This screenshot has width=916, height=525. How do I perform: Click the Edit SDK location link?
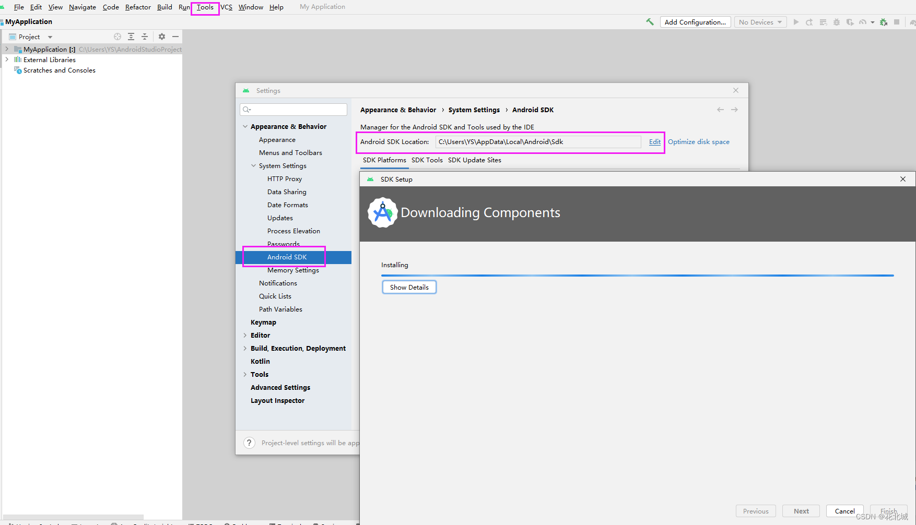point(655,142)
